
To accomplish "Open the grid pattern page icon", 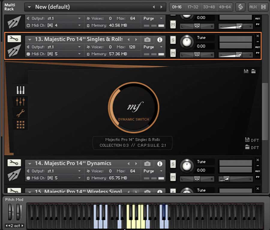I will 20,125.
